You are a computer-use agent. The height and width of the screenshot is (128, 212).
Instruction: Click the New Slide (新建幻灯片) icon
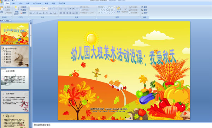[17, 8]
